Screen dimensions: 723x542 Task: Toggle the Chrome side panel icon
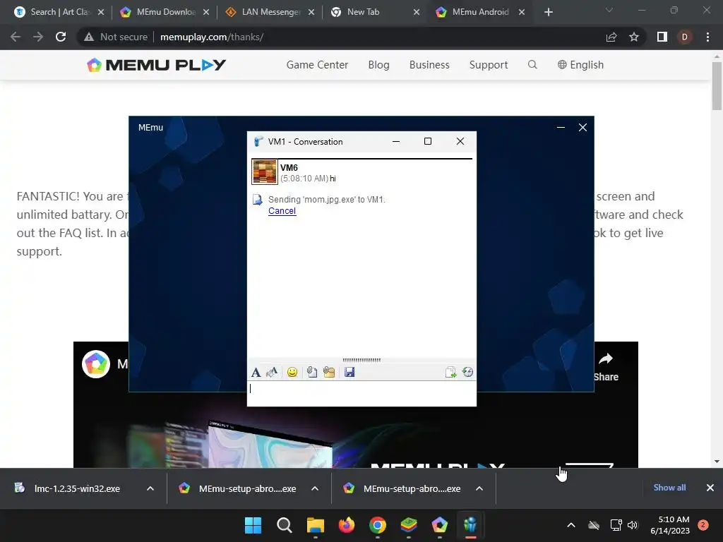(x=662, y=37)
